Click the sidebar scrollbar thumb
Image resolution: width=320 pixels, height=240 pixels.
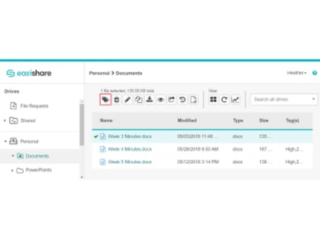pyautogui.click(x=82, y=125)
